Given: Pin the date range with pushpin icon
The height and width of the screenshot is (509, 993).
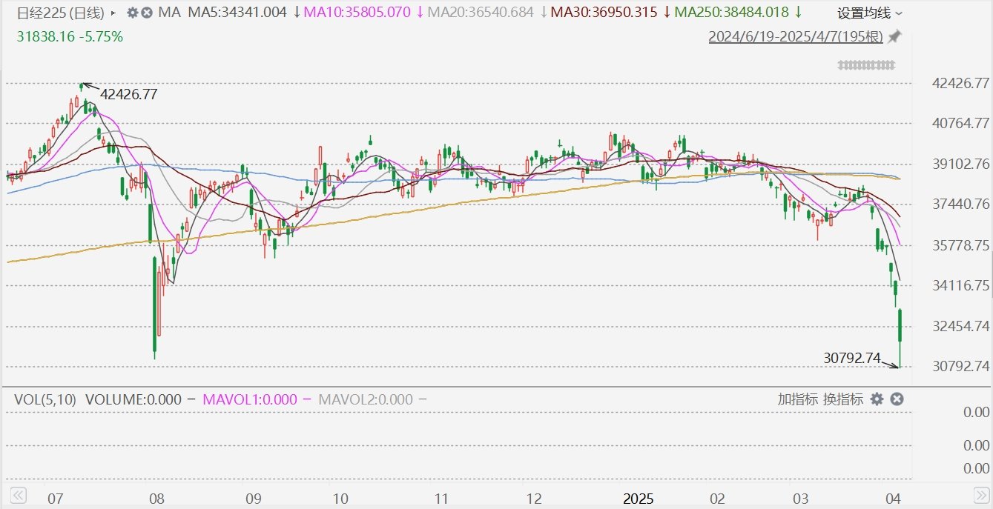Looking at the screenshot, I should click(895, 36).
